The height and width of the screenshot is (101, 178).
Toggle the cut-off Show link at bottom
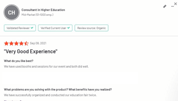[13, 100]
